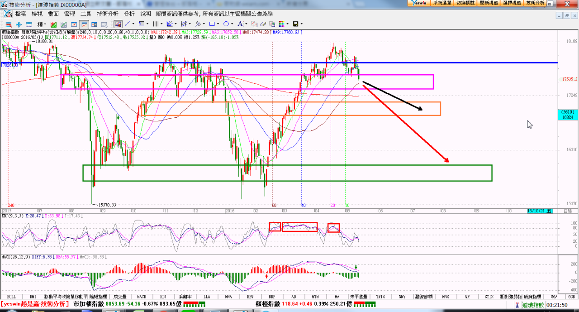This screenshot has height=312, width=579.
Task: Toggle the pressed line chart view button
Action: [x=84, y=24]
